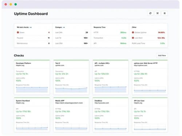
Task: Click the Global Uptime percentage 94.80%
Action: pos(161,32)
